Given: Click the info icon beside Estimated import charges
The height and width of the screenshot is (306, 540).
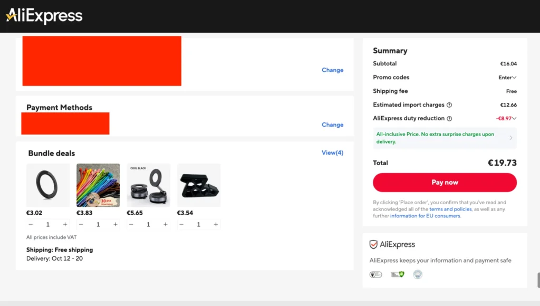Looking at the screenshot, I should pyautogui.click(x=449, y=105).
